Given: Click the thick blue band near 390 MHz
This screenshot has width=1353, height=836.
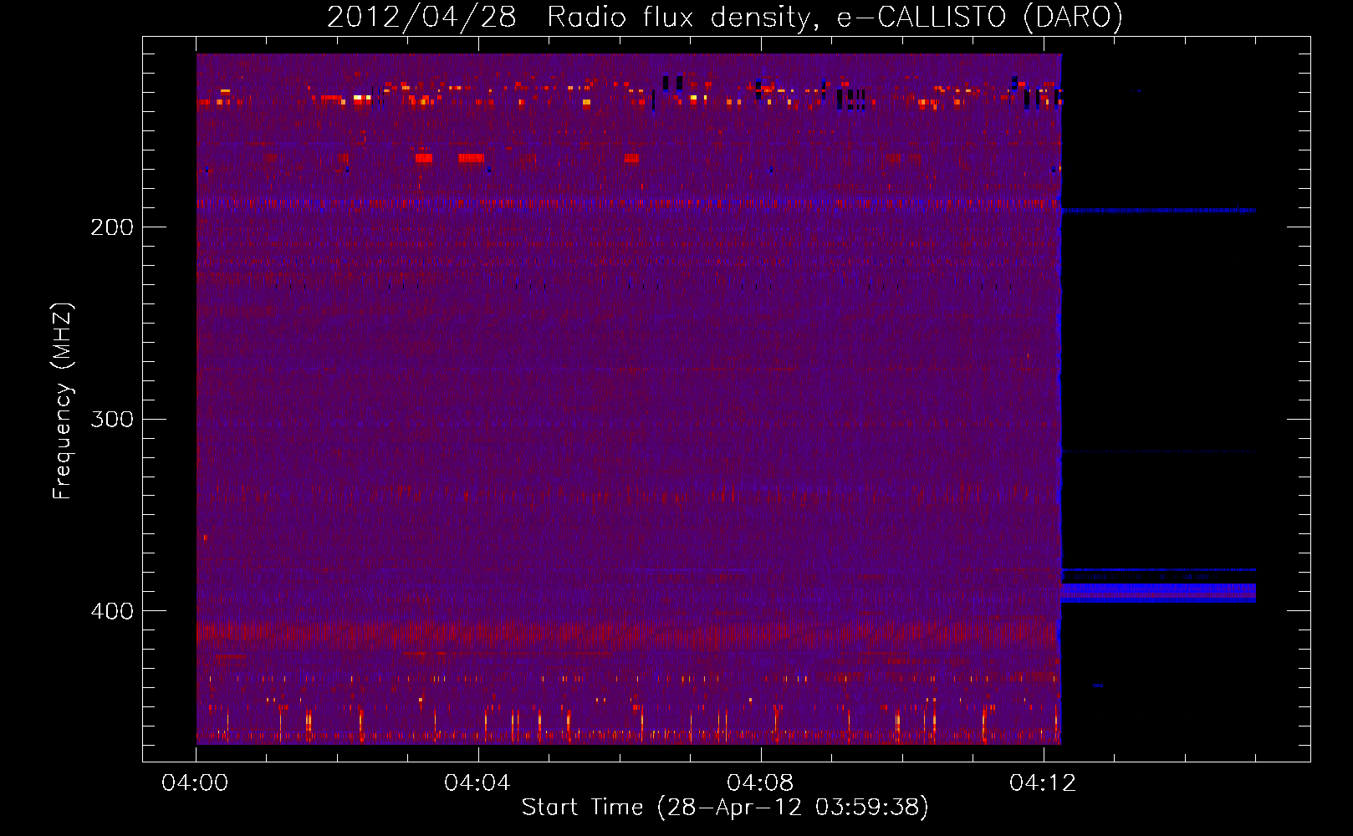Looking at the screenshot, I should click(x=1158, y=593).
